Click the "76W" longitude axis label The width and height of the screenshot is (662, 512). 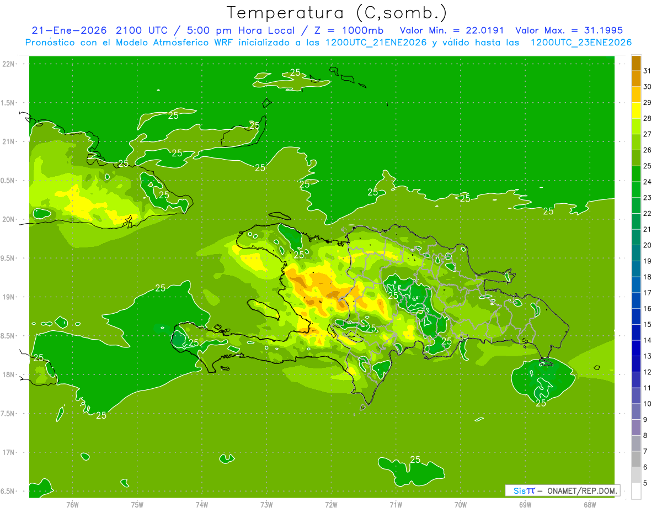pos(72,505)
